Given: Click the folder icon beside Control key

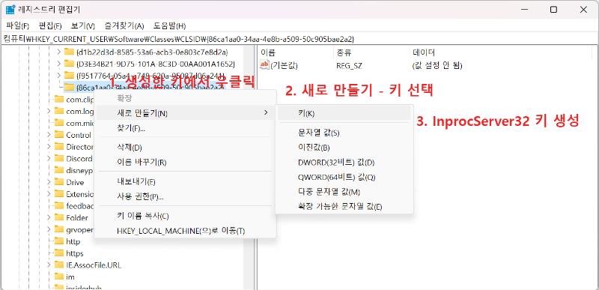Looking at the screenshot, I should click(59, 135).
